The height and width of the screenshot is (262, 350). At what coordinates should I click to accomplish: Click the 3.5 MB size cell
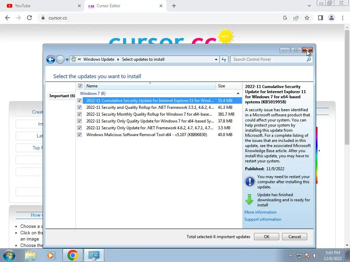coord(224,128)
